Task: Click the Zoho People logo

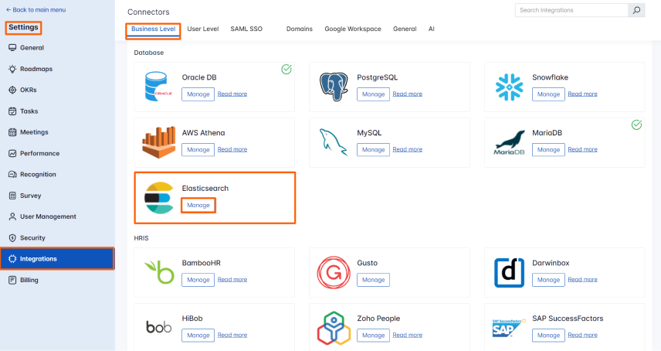Action: click(334, 328)
